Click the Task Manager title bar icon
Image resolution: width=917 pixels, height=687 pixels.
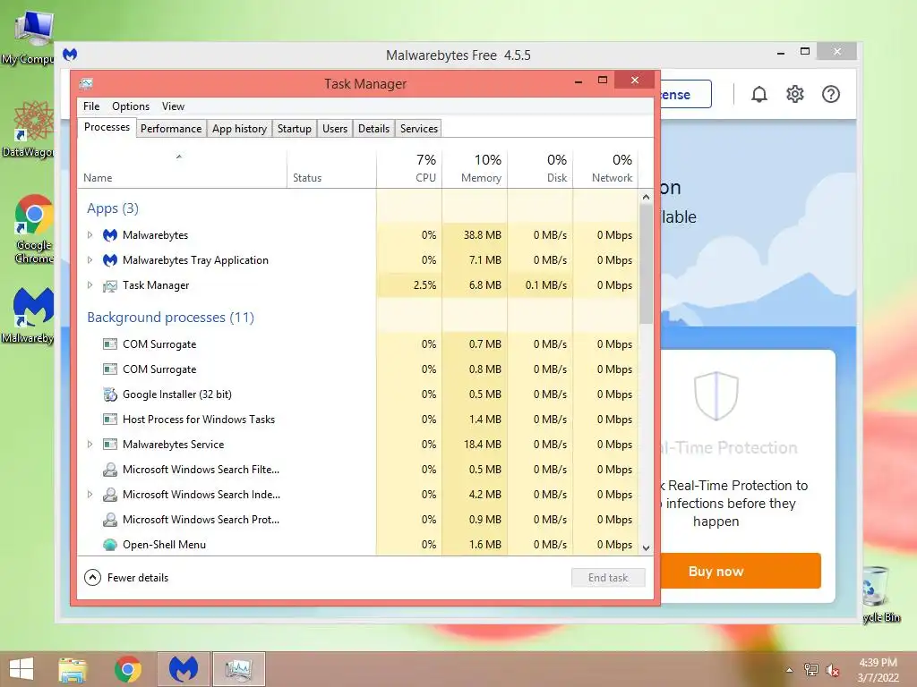(x=87, y=83)
